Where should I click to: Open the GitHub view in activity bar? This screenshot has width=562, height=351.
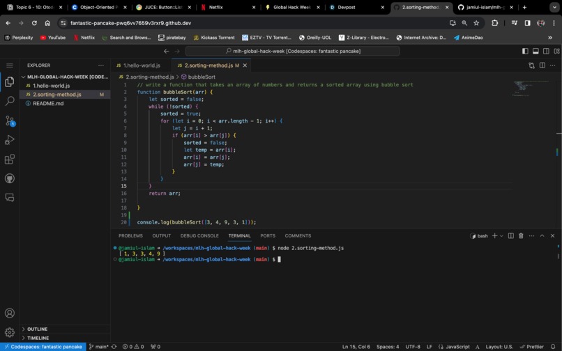(10, 178)
